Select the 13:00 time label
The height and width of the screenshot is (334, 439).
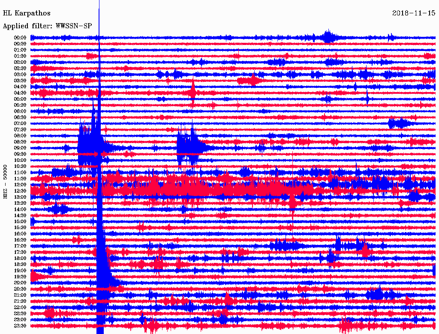(20, 197)
